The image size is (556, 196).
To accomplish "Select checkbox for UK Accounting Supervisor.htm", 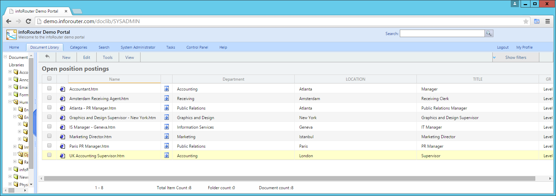I will 49,155.
